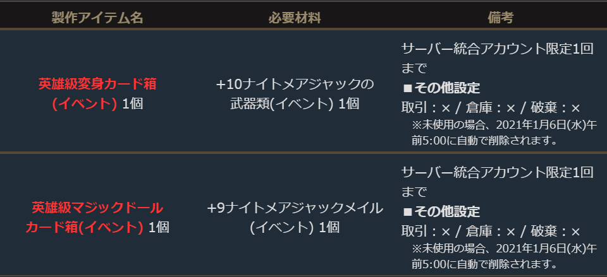Screen dimensions: 607x277
Task: Open the red 英雄級マジックドール カード箱 item name
Action: click(x=97, y=207)
